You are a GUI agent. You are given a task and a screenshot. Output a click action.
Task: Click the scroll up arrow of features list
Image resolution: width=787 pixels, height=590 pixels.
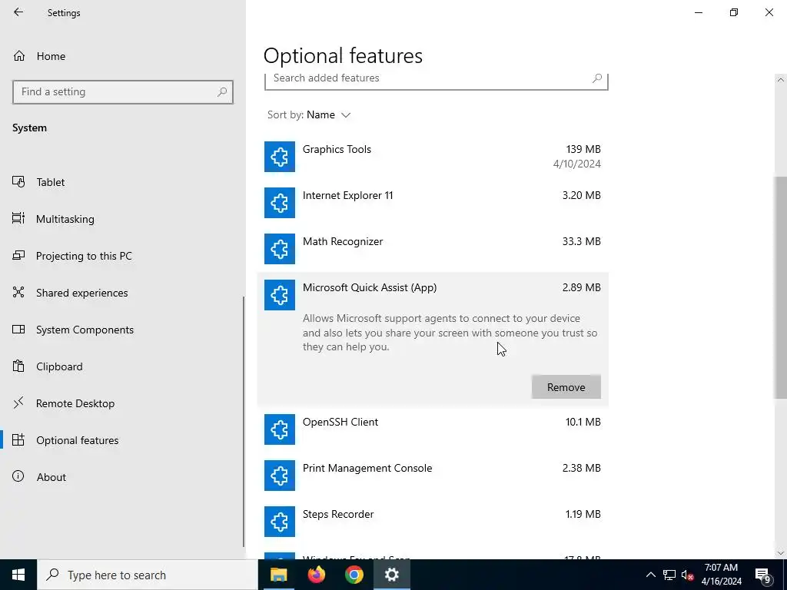(x=780, y=80)
